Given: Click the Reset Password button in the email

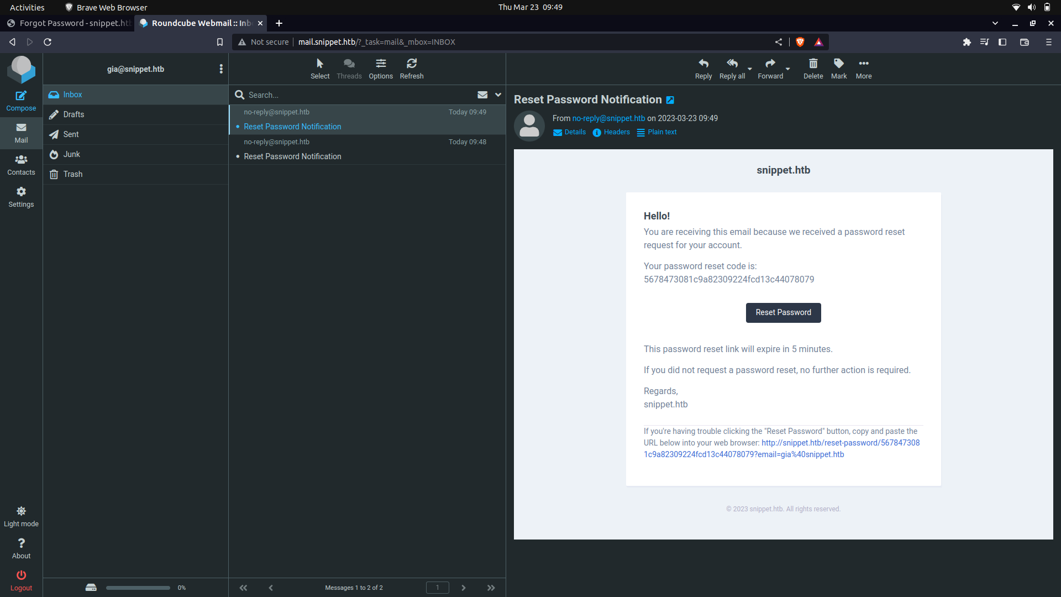Looking at the screenshot, I should pos(783,312).
